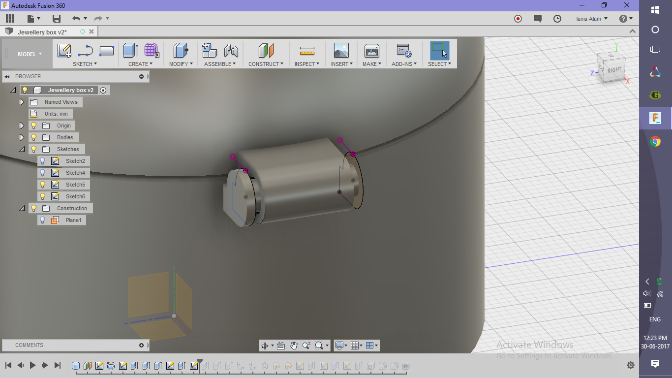
Task: Open the Grid and Snaps dropdown
Action: (x=357, y=346)
